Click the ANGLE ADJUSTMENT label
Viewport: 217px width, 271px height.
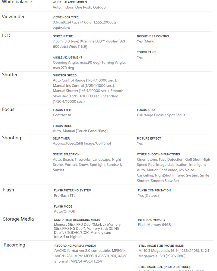tap(68, 57)
